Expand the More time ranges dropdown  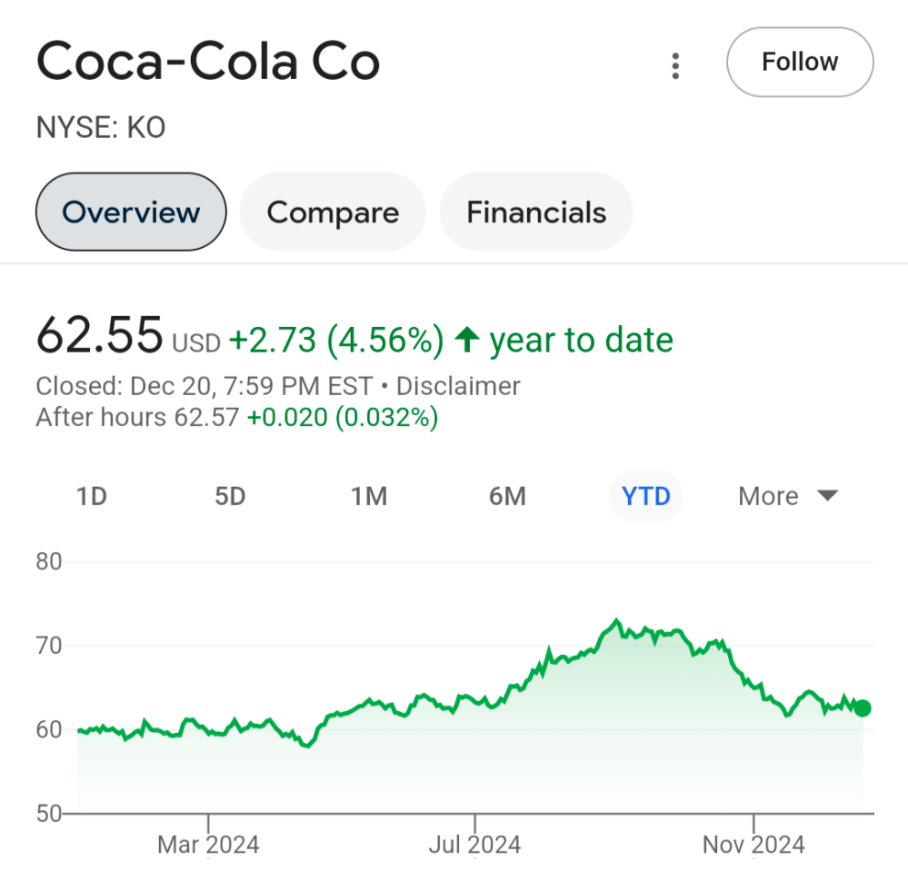pyautogui.click(x=768, y=496)
